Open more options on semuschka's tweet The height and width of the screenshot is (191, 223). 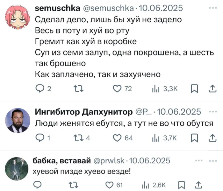[x=212, y=9]
